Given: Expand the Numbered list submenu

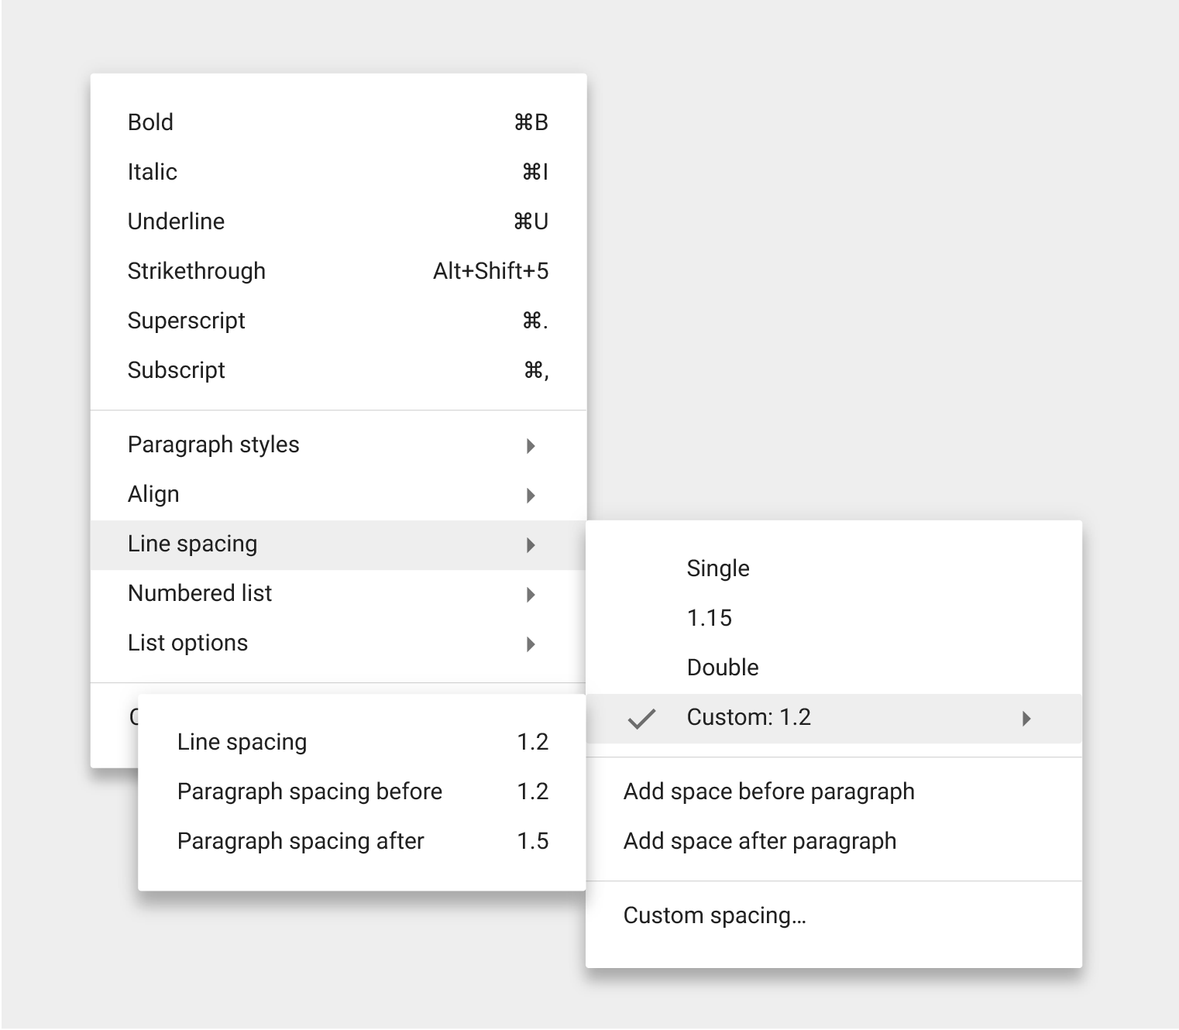Looking at the screenshot, I should tap(531, 594).
